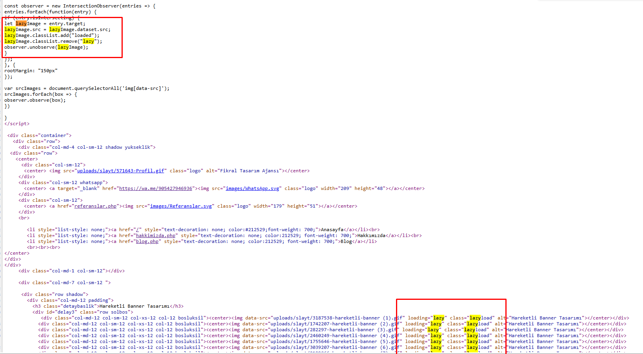Click the closing '</script>' tag
Screen dimensions: 643x354
[17, 124]
